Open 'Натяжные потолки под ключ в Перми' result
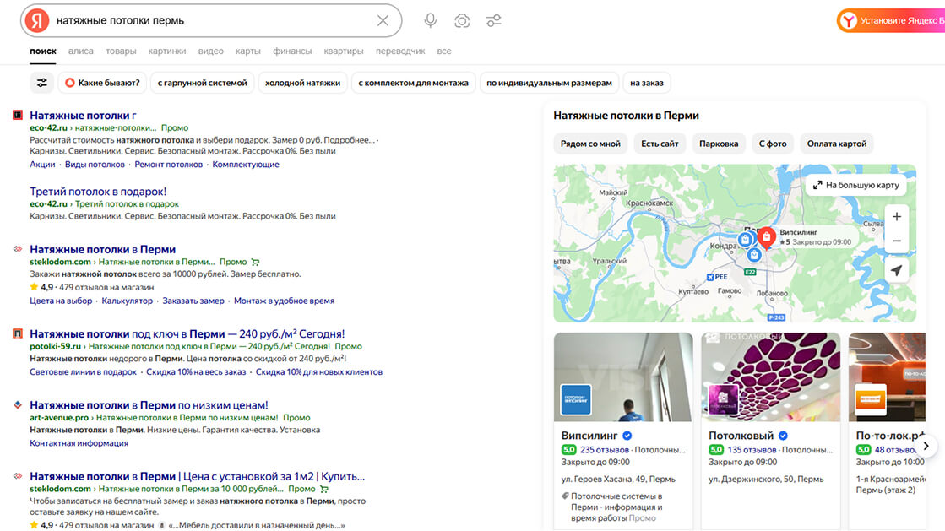Image resolution: width=945 pixels, height=531 pixels. click(187, 333)
